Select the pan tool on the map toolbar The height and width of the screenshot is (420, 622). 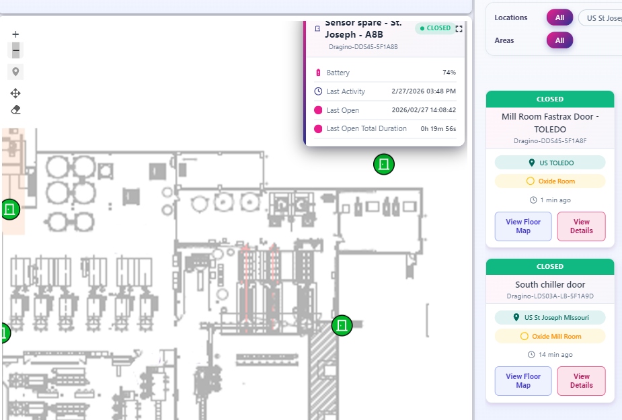[15, 93]
